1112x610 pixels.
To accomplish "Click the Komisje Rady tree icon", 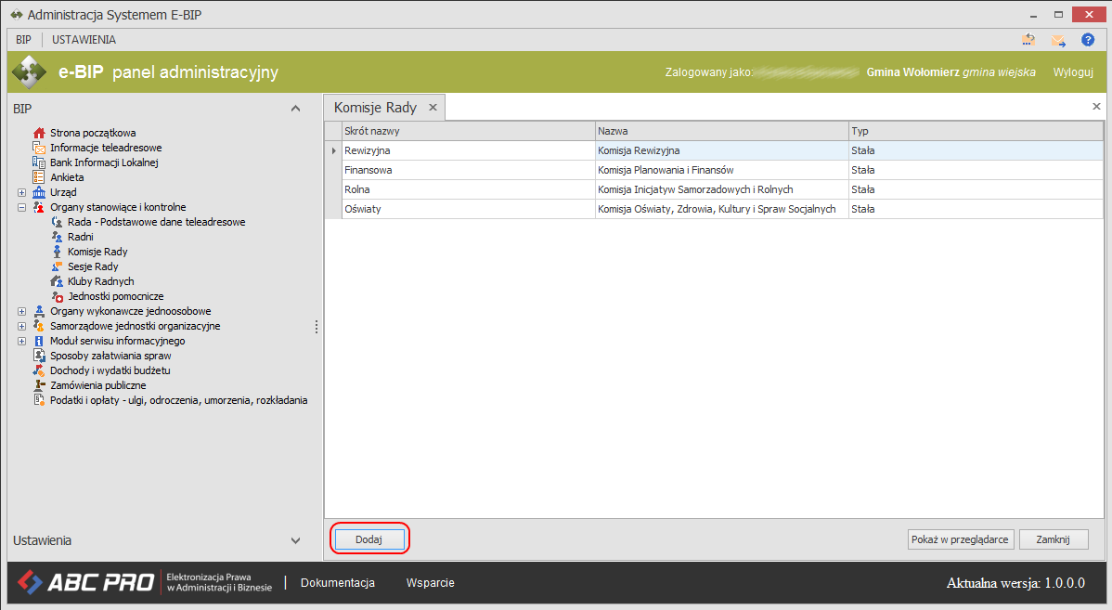I will (x=57, y=252).
